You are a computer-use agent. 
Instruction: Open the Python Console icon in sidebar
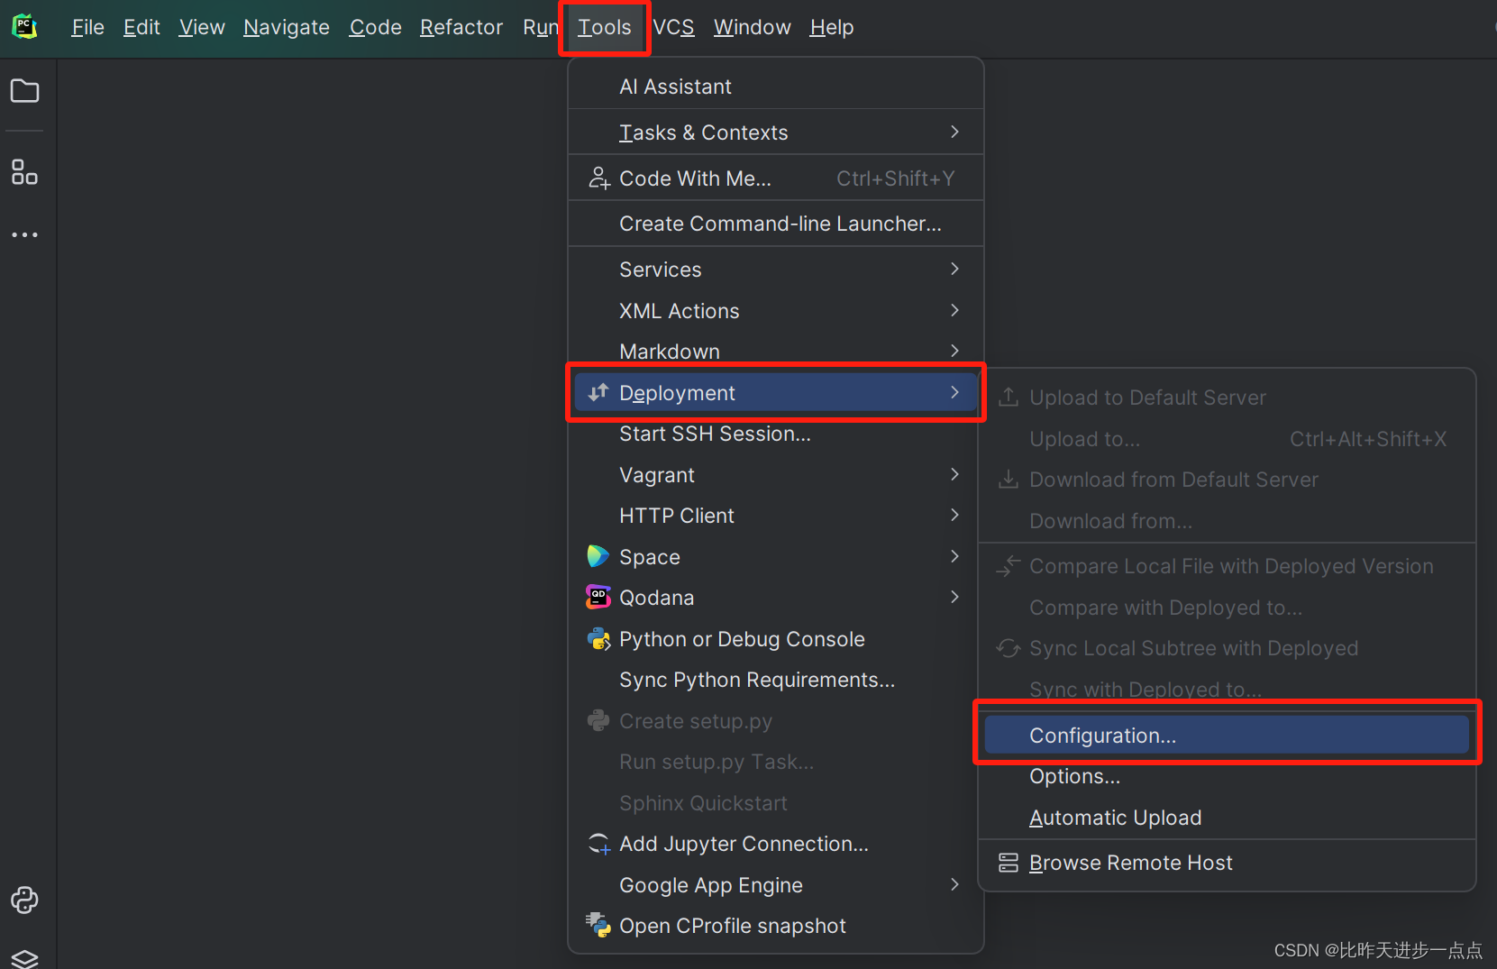pos(24,900)
